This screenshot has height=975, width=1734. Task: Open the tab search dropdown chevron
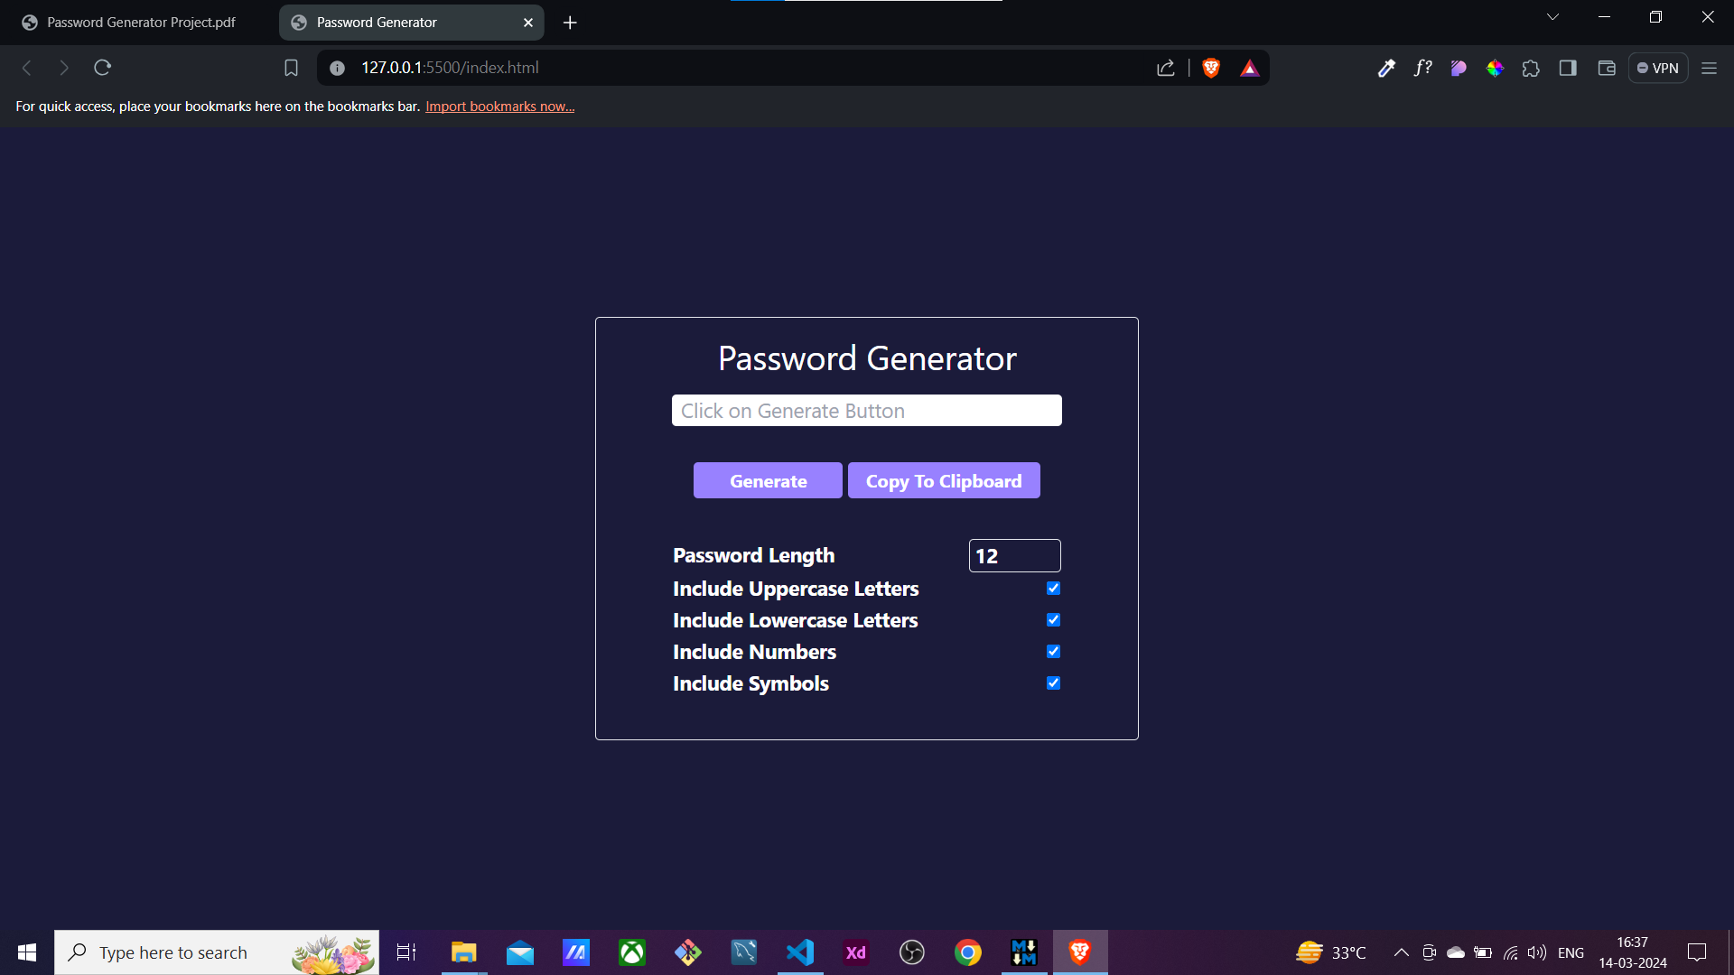coord(1552,17)
